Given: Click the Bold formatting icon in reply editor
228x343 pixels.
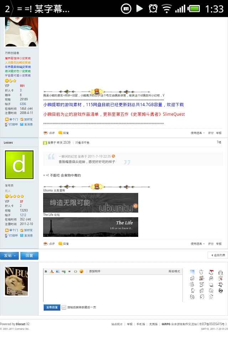Looking at the screenshot, I should [46, 272].
